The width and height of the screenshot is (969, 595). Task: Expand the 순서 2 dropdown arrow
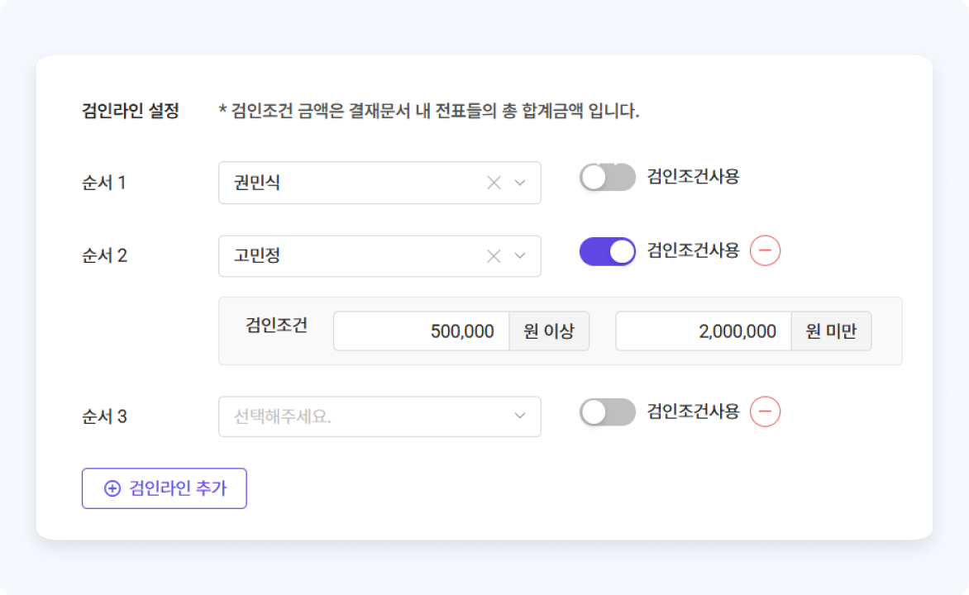pos(520,256)
